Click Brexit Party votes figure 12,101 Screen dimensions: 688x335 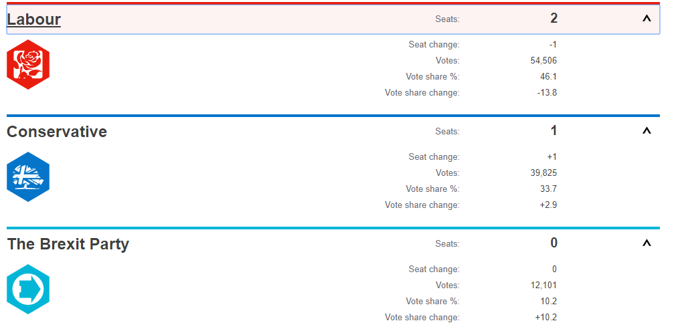coord(543,285)
